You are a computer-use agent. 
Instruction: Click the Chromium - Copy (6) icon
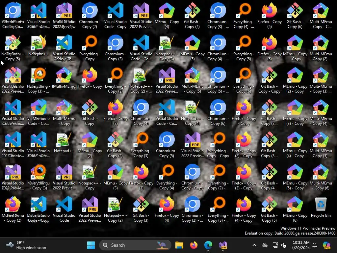click(218, 113)
